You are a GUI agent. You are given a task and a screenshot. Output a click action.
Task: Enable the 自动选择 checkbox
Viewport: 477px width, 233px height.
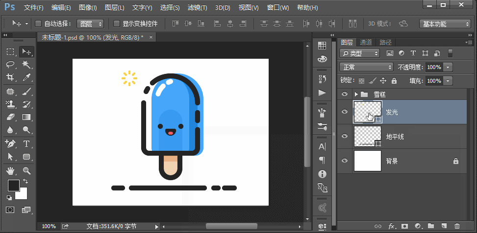click(39, 23)
